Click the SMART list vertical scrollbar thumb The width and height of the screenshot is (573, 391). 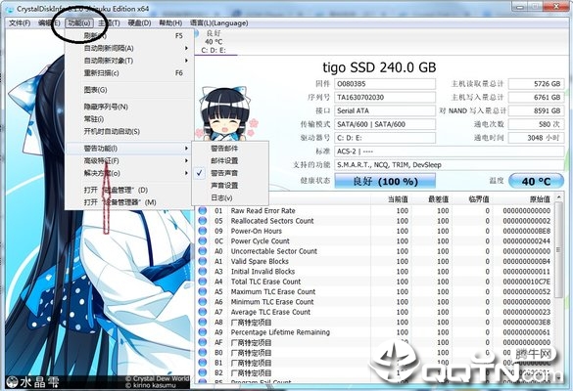pos(558,250)
